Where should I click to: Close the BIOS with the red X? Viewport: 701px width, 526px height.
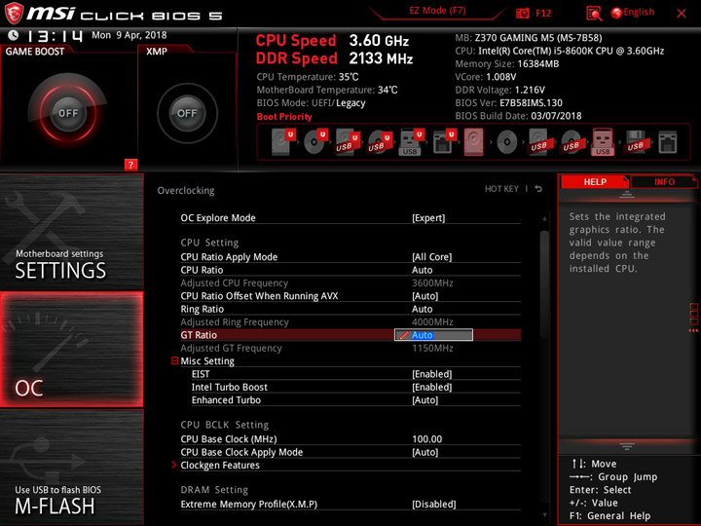point(682,14)
